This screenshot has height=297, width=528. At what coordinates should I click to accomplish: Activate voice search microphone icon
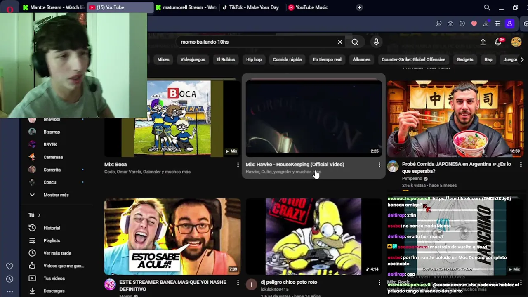pos(376,42)
